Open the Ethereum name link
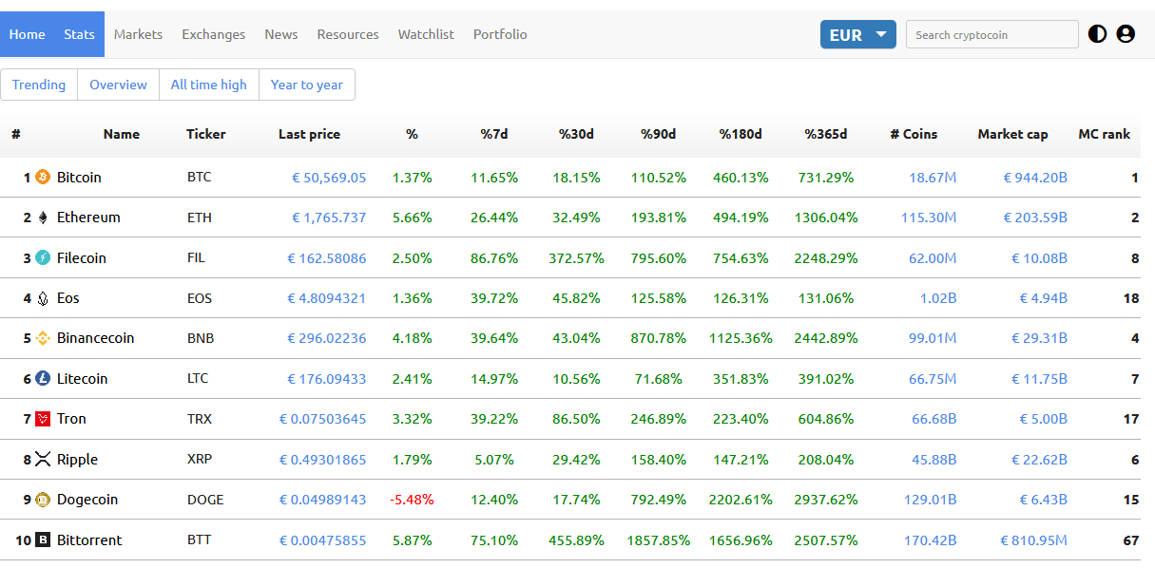Image resolution: width=1155 pixels, height=568 pixels. pyautogui.click(x=88, y=218)
